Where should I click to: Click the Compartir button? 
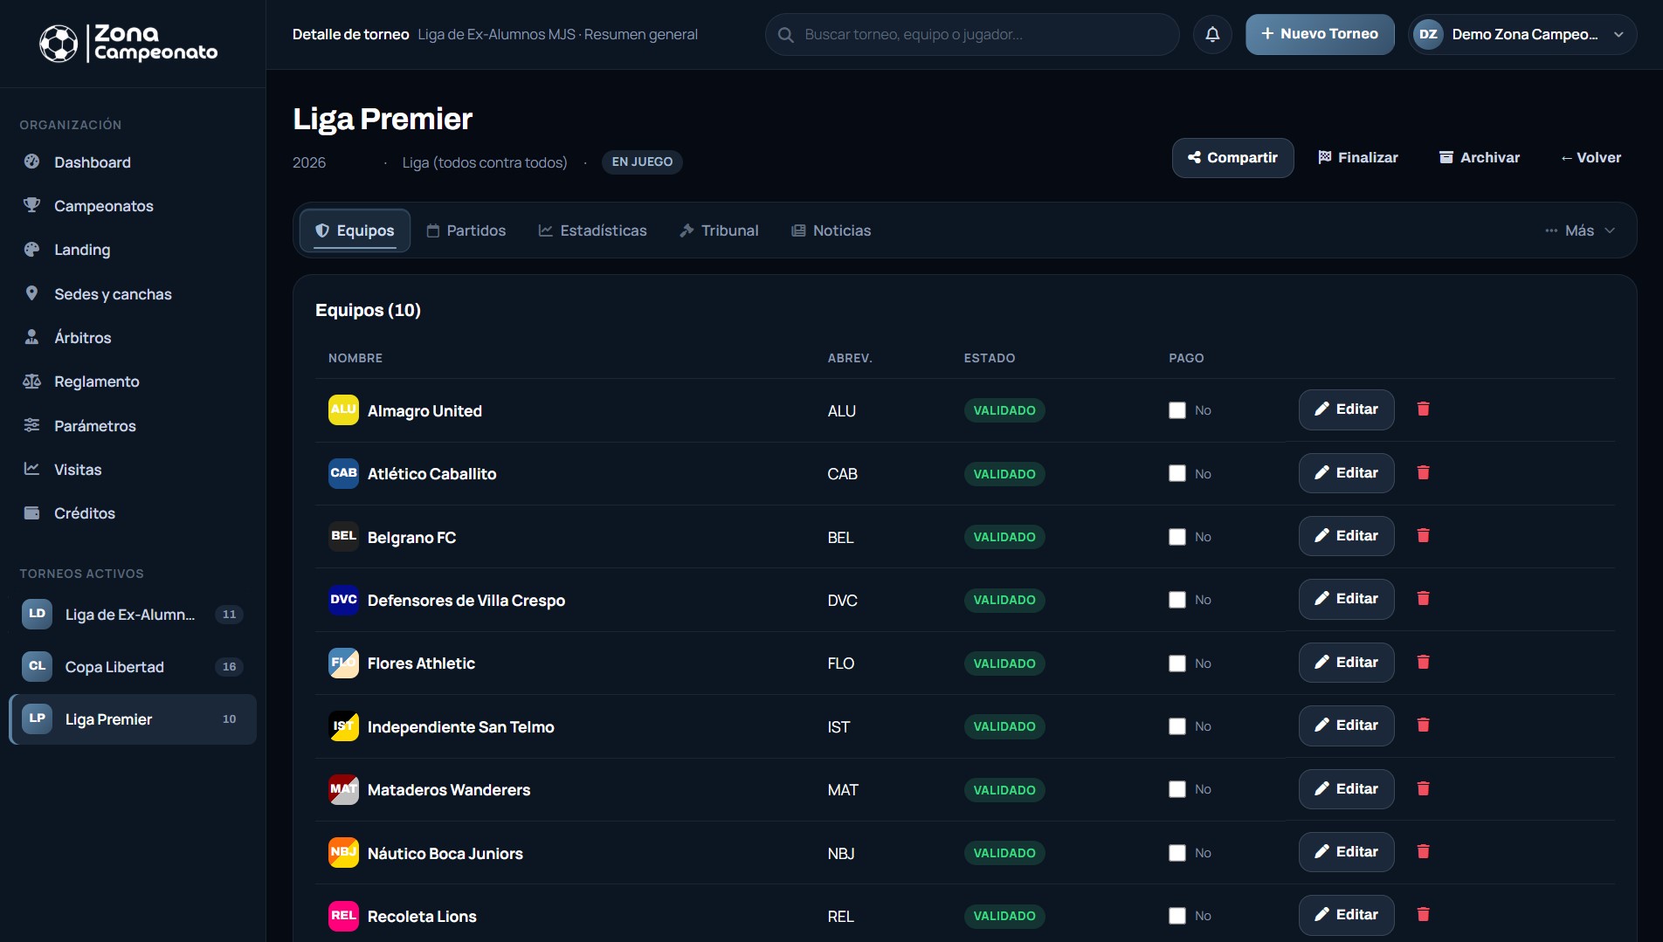(x=1232, y=158)
